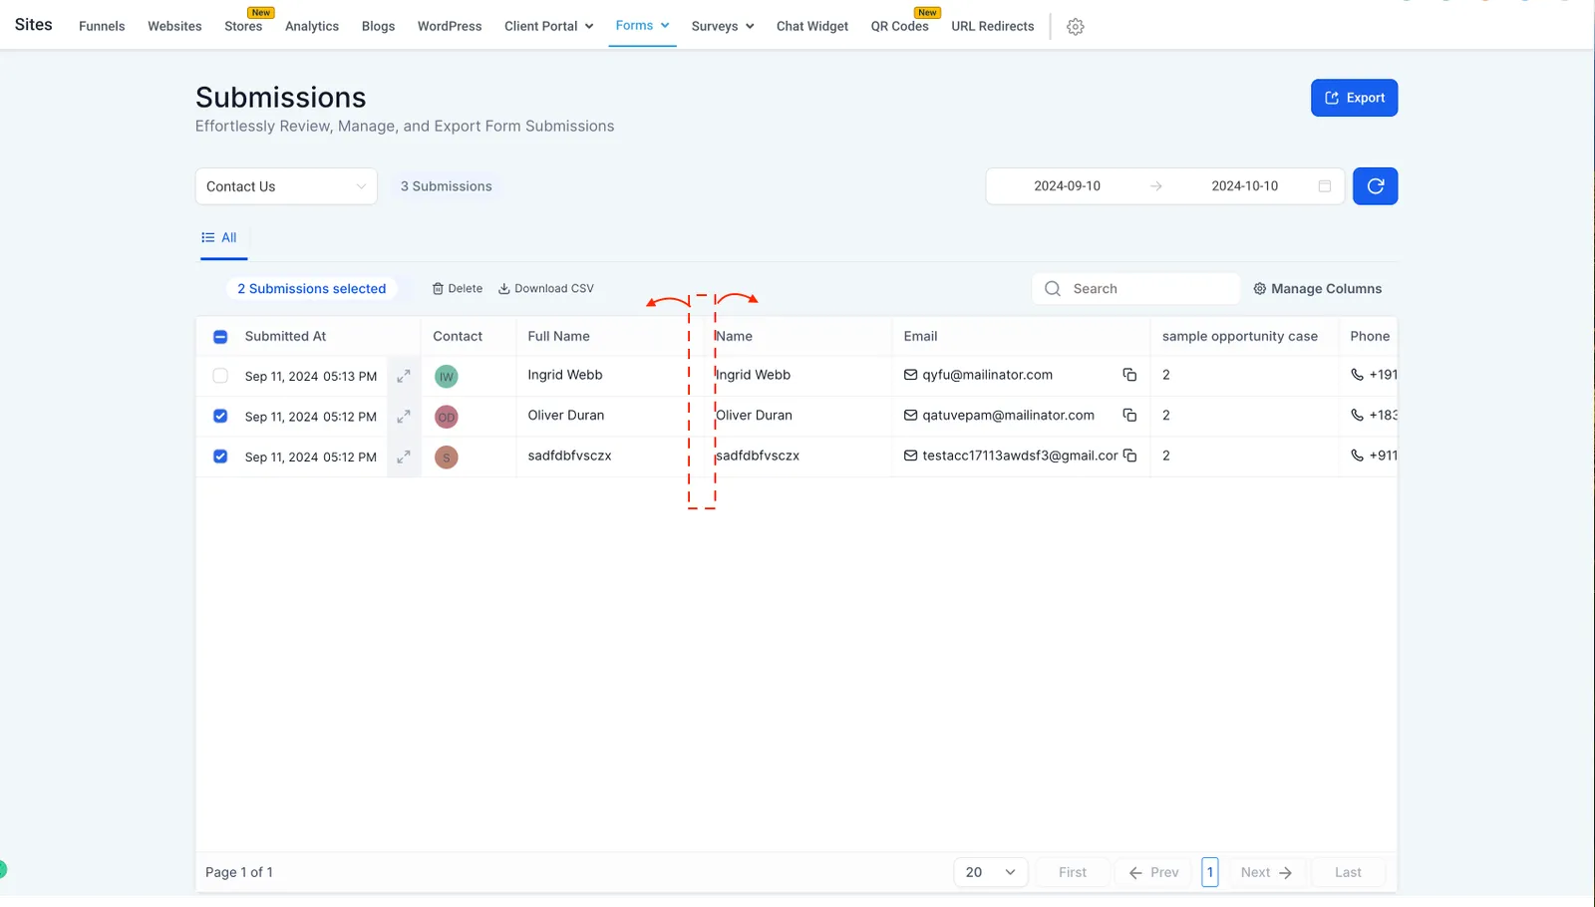1595x907 pixels.
Task: Click the phone icon in Ingrid Webb row
Action: pos(1357,375)
